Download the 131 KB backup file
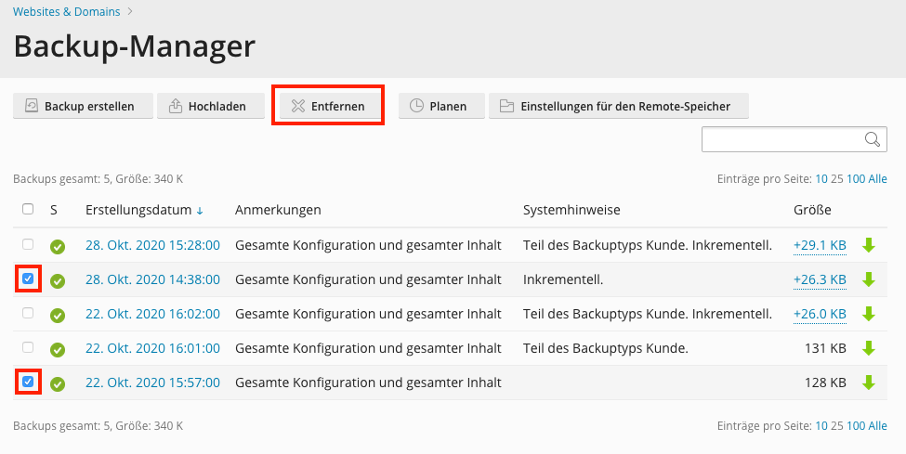 [870, 348]
